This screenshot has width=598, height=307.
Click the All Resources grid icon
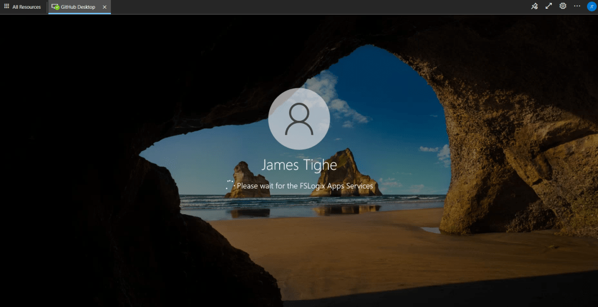coord(6,7)
